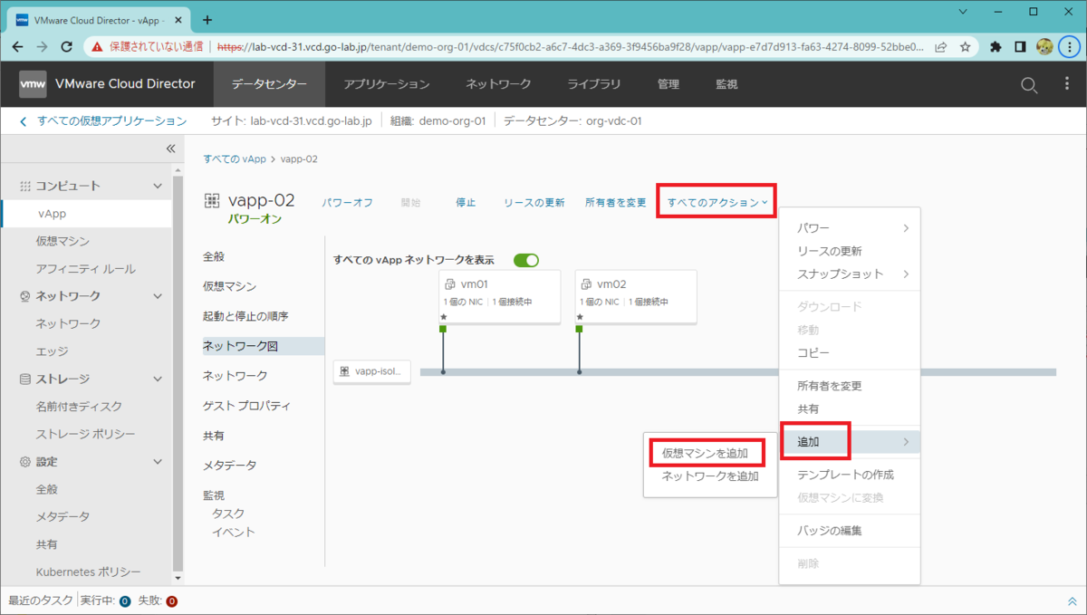Open イベント under 監視 section
Image resolution: width=1087 pixels, height=615 pixels.
234,533
